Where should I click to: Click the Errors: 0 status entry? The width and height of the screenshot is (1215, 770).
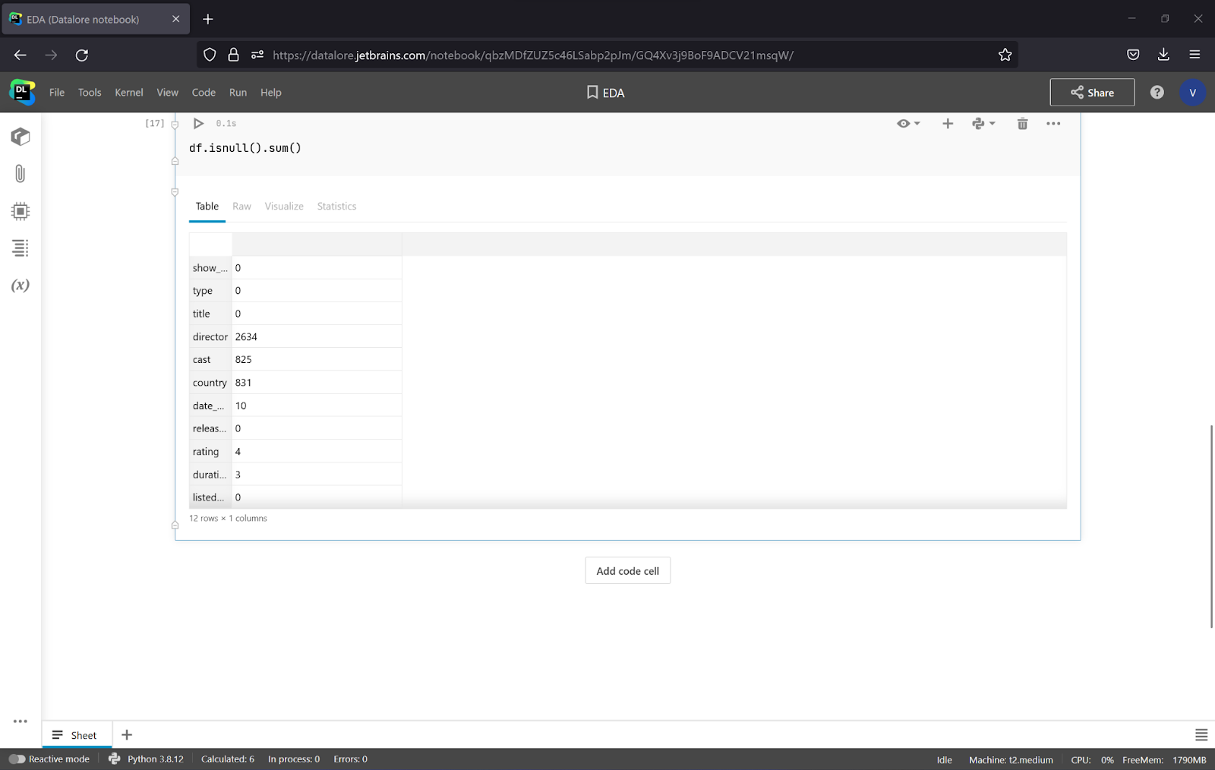point(350,759)
